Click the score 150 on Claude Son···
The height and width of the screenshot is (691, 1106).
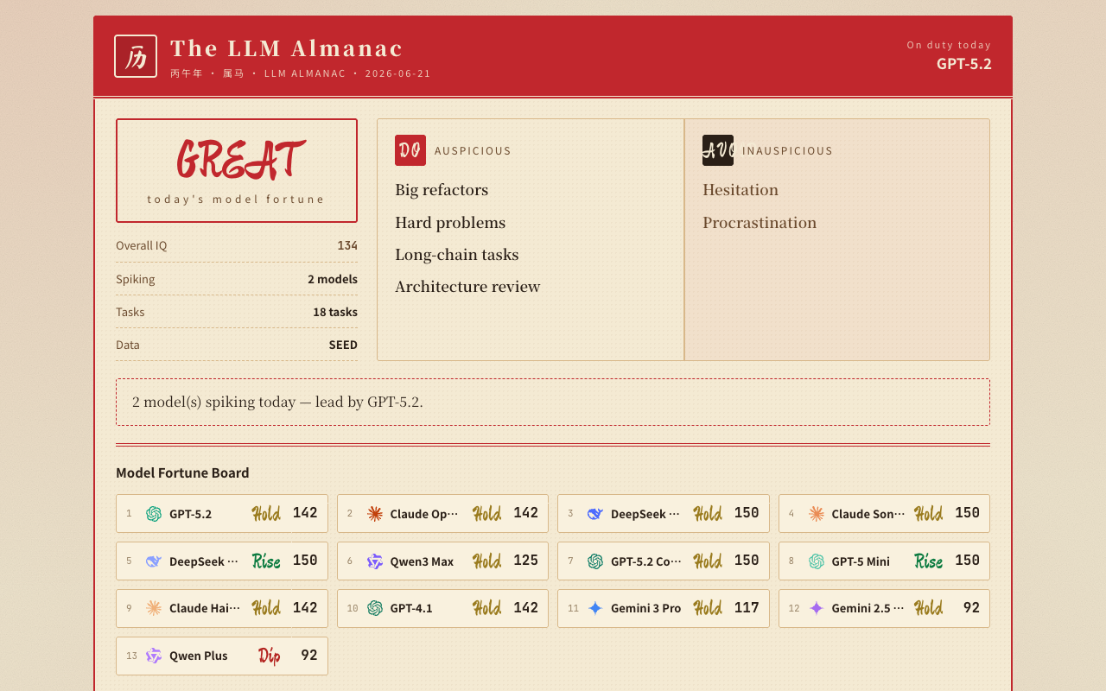(x=968, y=513)
